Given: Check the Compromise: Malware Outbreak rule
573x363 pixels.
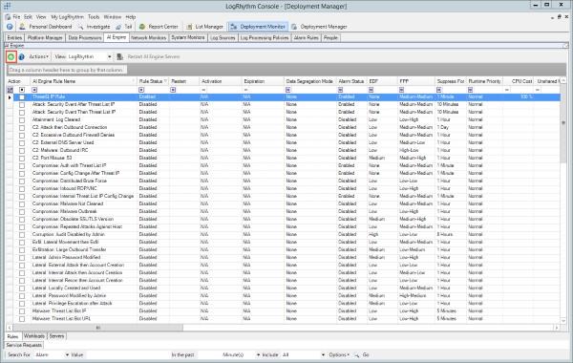Looking at the screenshot, I should pyautogui.click(x=22, y=212).
